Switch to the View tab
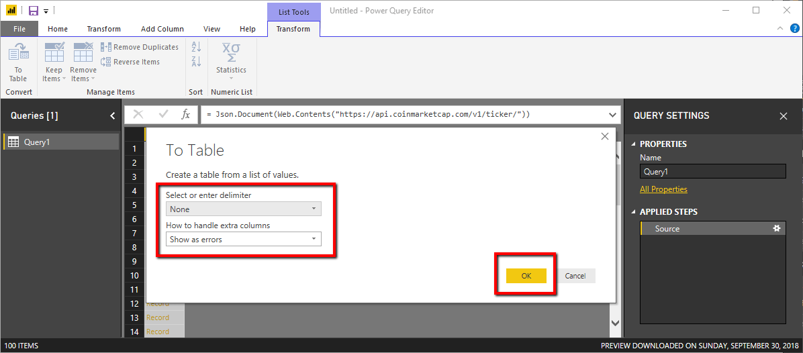803x353 pixels. (x=212, y=29)
